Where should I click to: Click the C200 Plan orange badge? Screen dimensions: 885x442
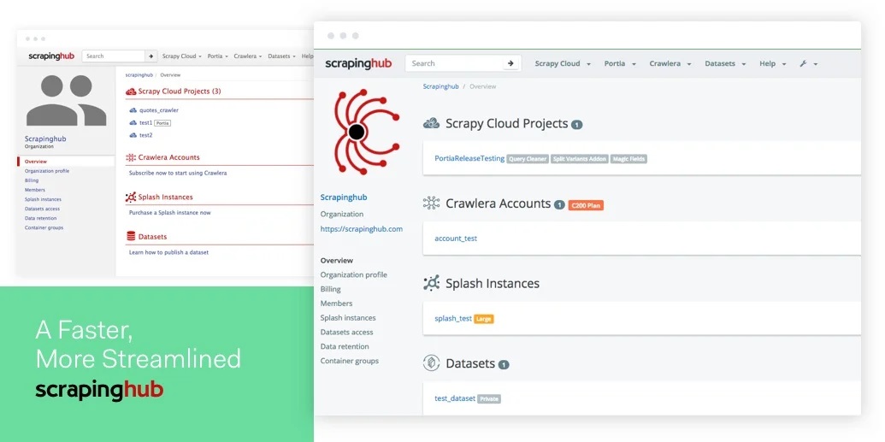pyautogui.click(x=586, y=205)
